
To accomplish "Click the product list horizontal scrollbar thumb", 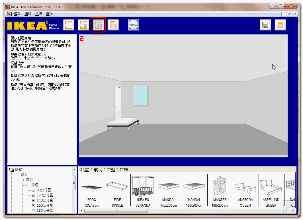I will coord(116,211).
